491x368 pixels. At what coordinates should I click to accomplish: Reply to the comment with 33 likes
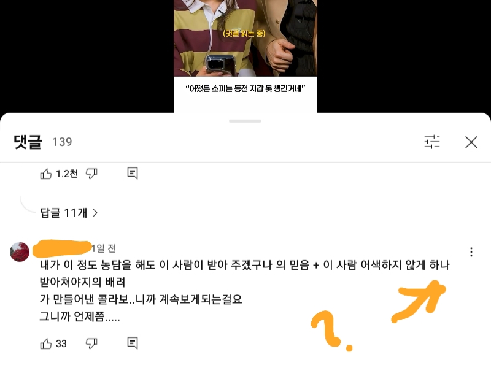click(x=133, y=343)
